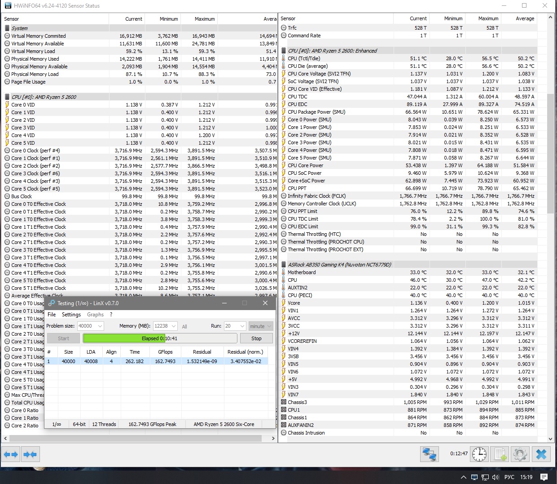The width and height of the screenshot is (557, 484).
Task: Click the CPU (Tctl/Tdie) thermometer icon
Action: point(284,58)
